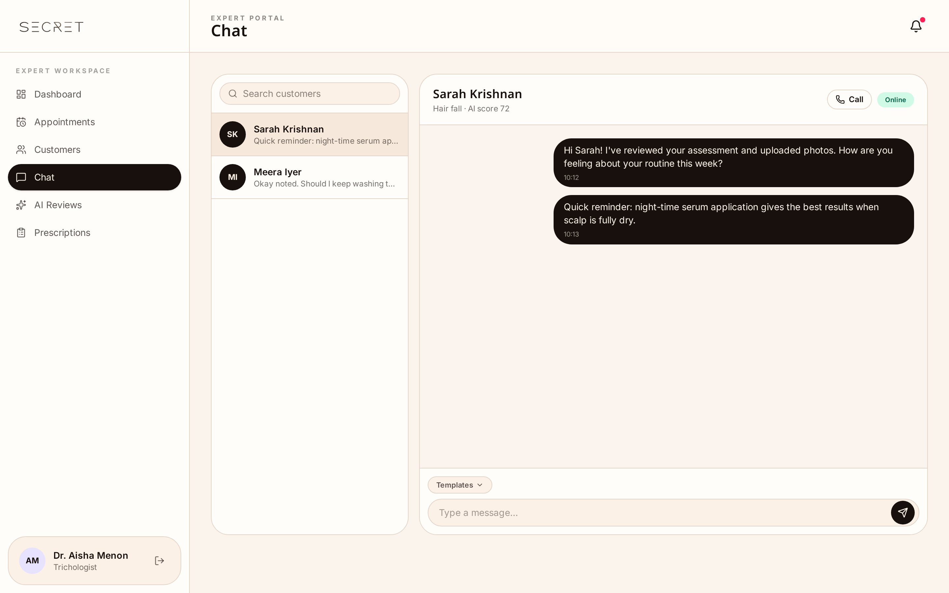Click the Customers people icon

point(21,150)
